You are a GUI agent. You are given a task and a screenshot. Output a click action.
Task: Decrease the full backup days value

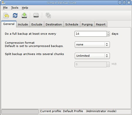(108, 35)
